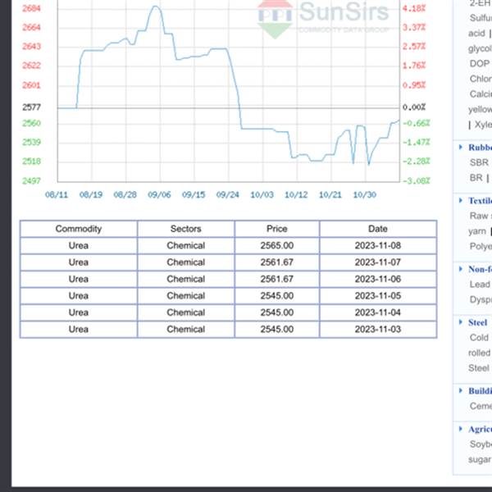492x492 pixels.
Task: Click the arrow icon beside the Textile category
Action: [460, 201]
